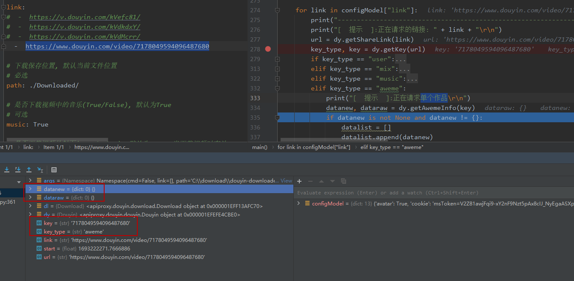Click the New Watch plus icon
This screenshot has width=574, height=281.
click(299, 181)
